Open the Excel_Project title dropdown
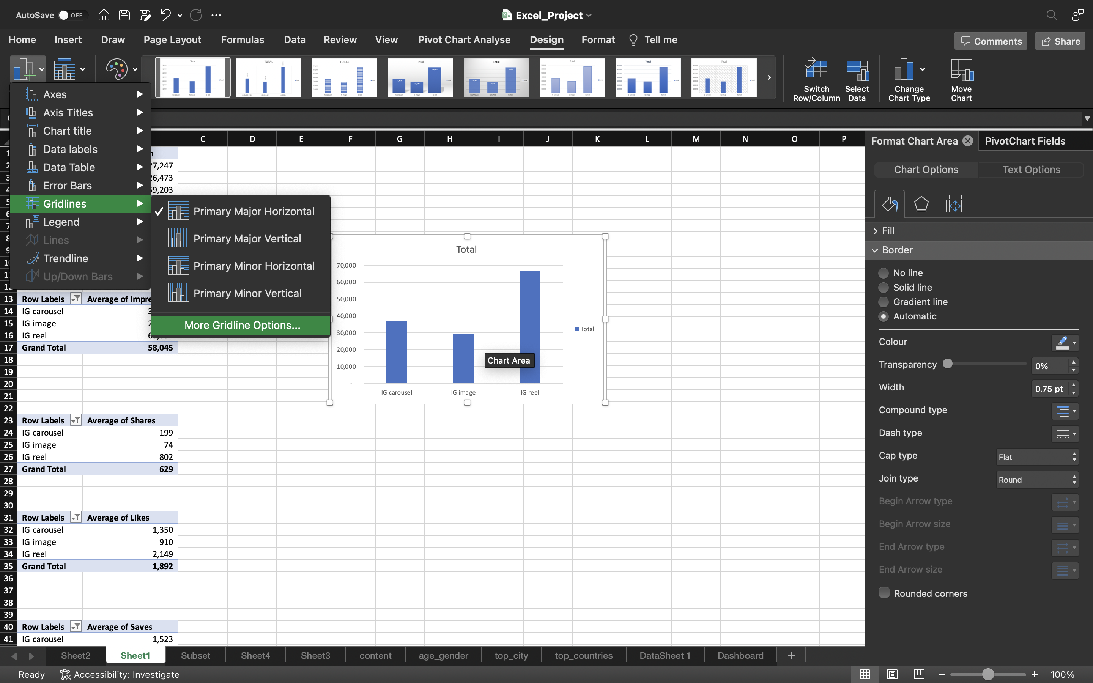The image size is (1093, 683). pos(589,15)
